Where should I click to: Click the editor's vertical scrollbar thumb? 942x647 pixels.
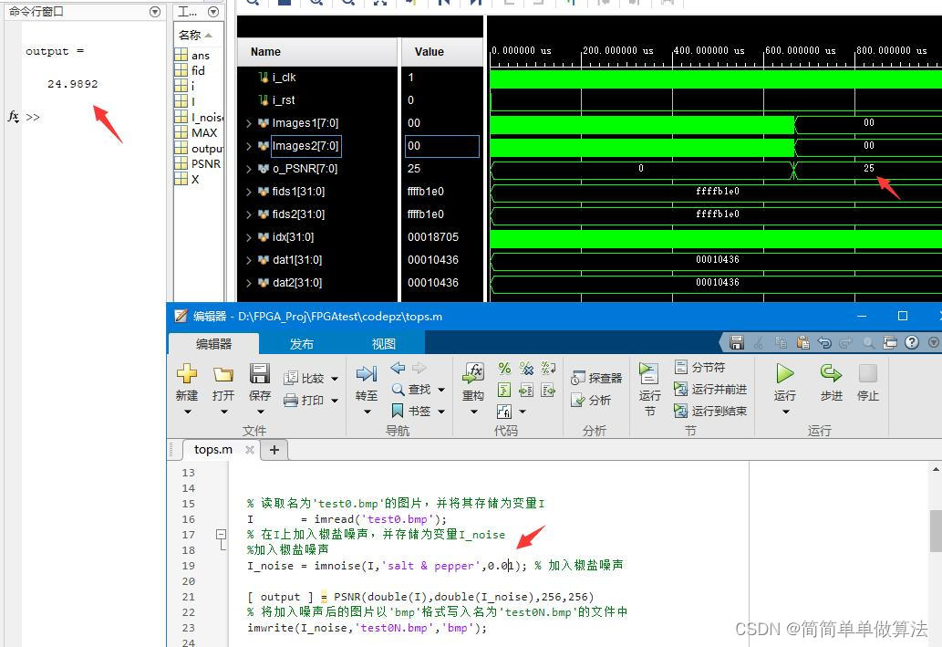pyautogui.click(x=936, y=530)
